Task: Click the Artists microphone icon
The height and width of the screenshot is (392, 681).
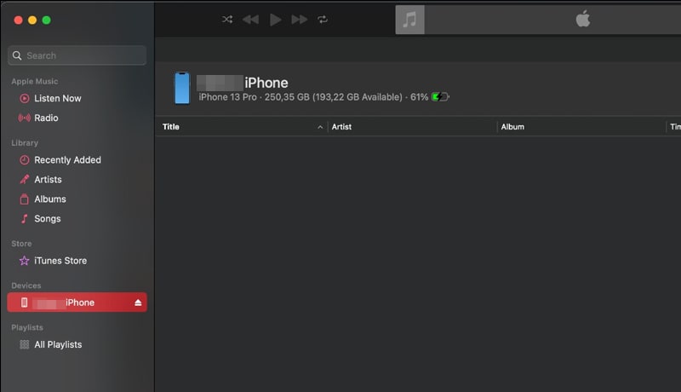Action: tap(25, 180)
